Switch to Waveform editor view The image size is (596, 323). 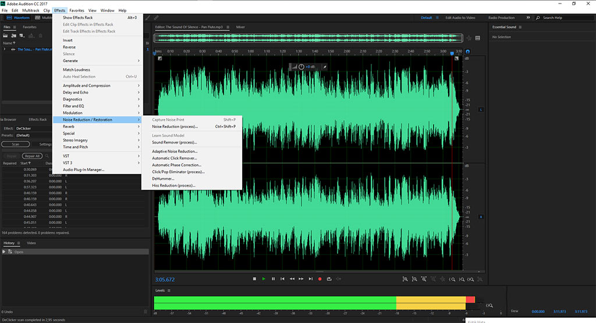(x=17, y=17)
